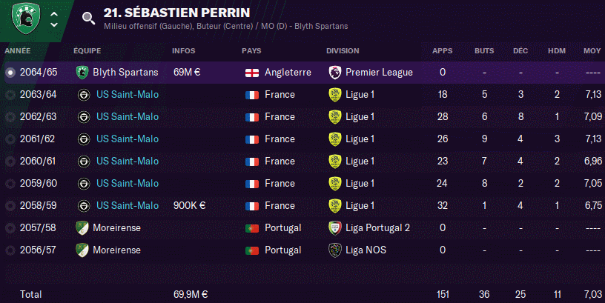Click the Total row transfer value 69,9M €
Viewport: 605px width, 303px height.
pos(191,295)
